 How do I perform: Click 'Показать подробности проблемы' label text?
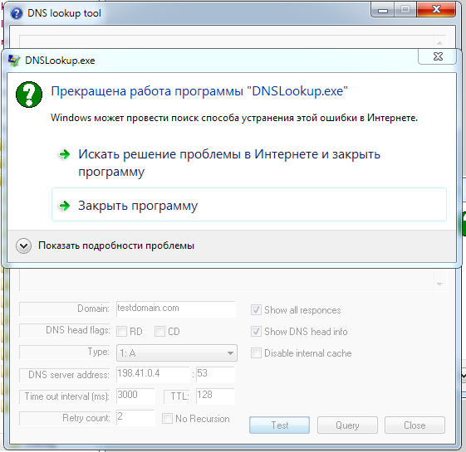[116, 245]
